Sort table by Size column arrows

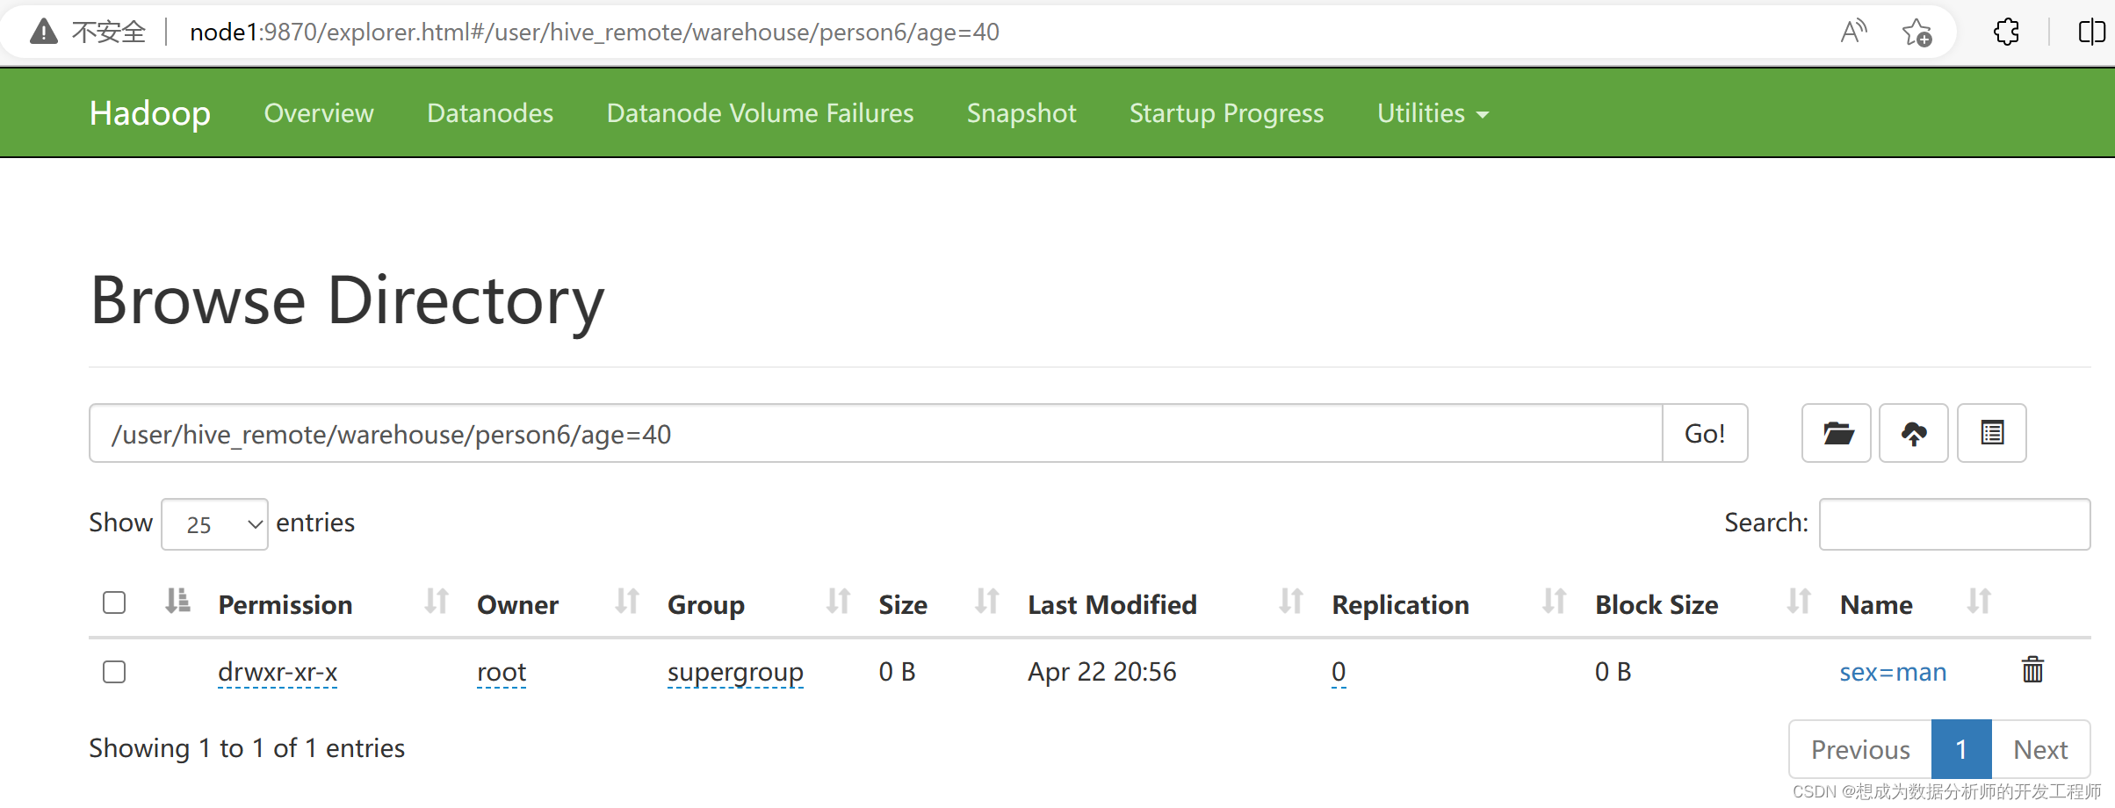(x=987, y=602)
